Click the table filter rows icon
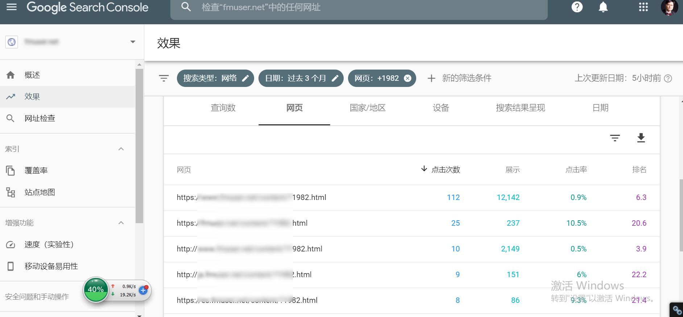The image size is (683, 317). tap(615, 138)
